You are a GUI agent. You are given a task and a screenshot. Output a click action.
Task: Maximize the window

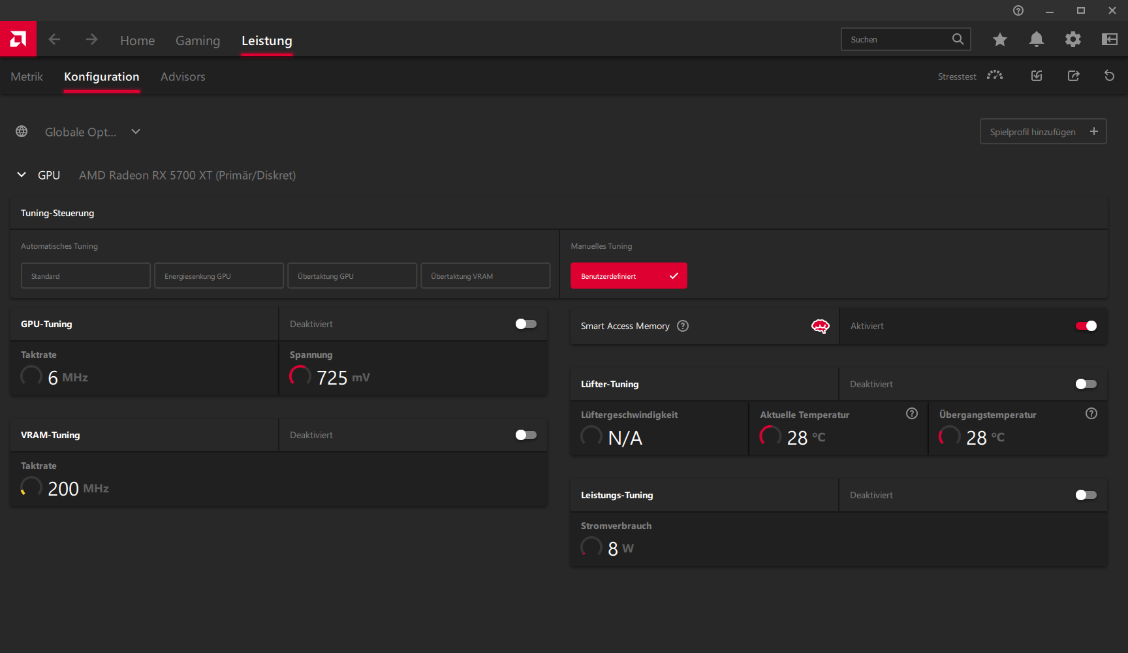point(1080,10)
